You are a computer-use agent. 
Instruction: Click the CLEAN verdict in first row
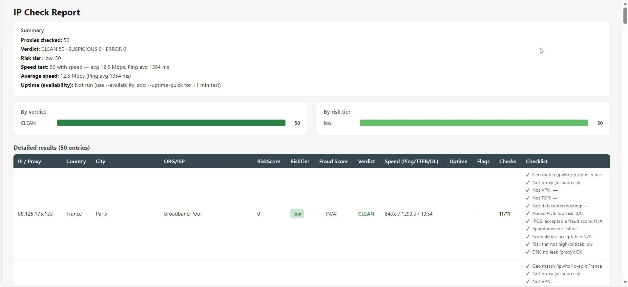pyautogui.click(x=366, y=214)
